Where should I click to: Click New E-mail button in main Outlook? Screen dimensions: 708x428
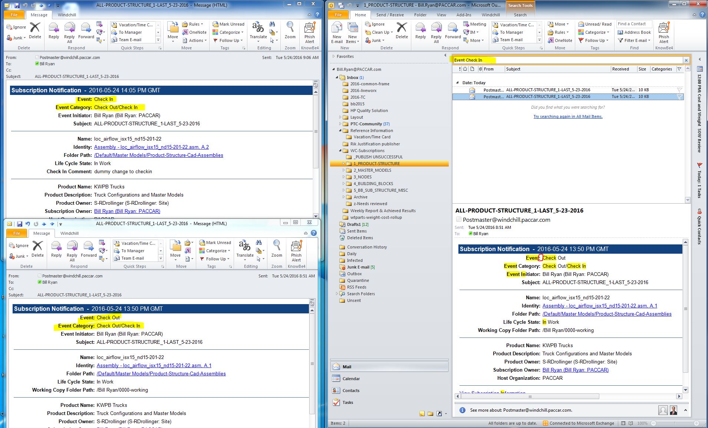tap(337, 33)
